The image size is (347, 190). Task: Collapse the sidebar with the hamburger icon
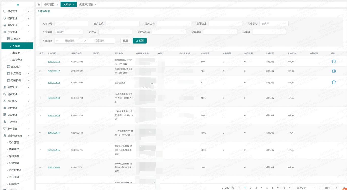click(x=18, y=5)
